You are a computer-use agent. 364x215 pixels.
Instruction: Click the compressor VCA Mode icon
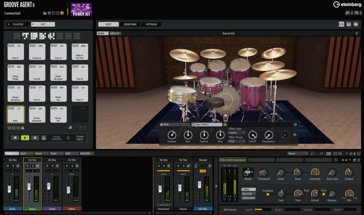[248, 172]
